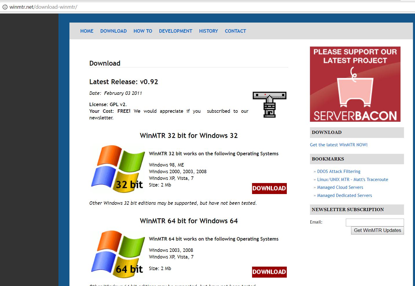Open the Managed Dedicated Servers link

click(344, 195)
